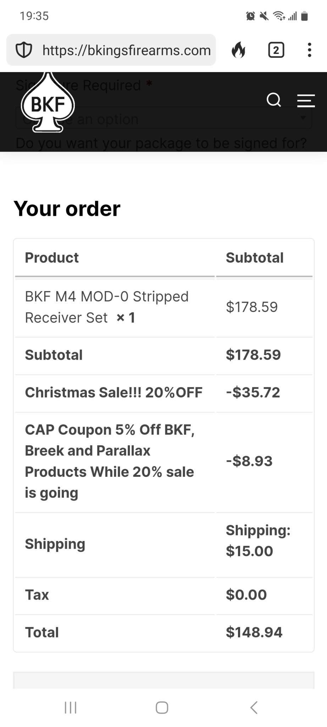
Task: Tap Android back navigation arrow
Action: (254, 707)
